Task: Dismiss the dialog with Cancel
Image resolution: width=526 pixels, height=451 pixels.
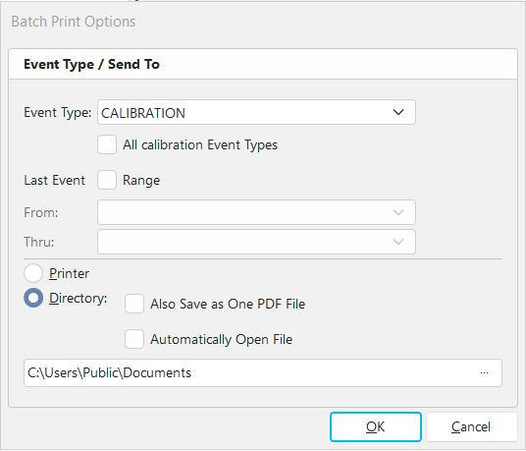Action: (471, 426)
